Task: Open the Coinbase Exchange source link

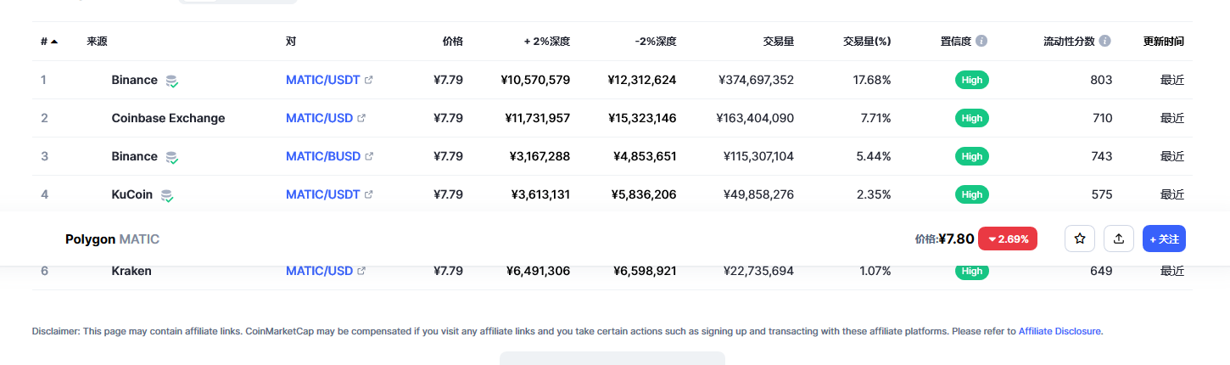Action: [x=168, y=118]
